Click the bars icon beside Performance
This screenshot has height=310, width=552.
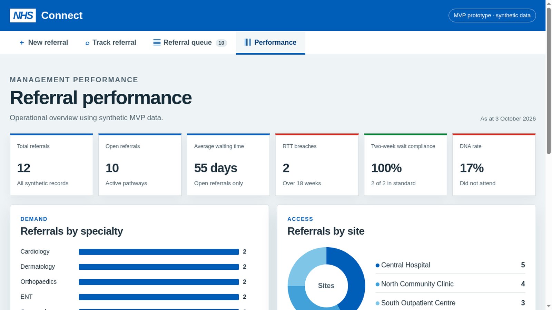(x=248, y=42)
